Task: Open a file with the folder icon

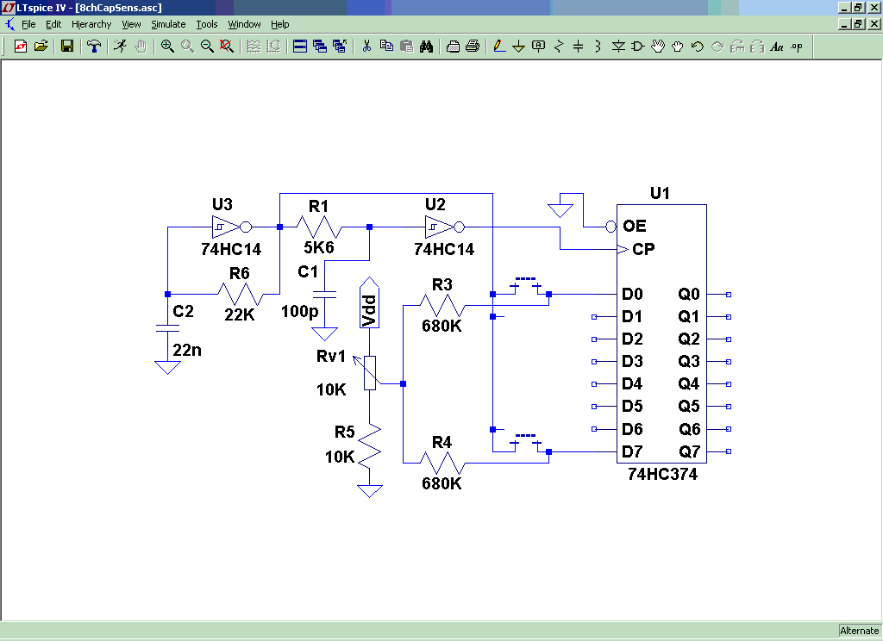Action: 41,47
